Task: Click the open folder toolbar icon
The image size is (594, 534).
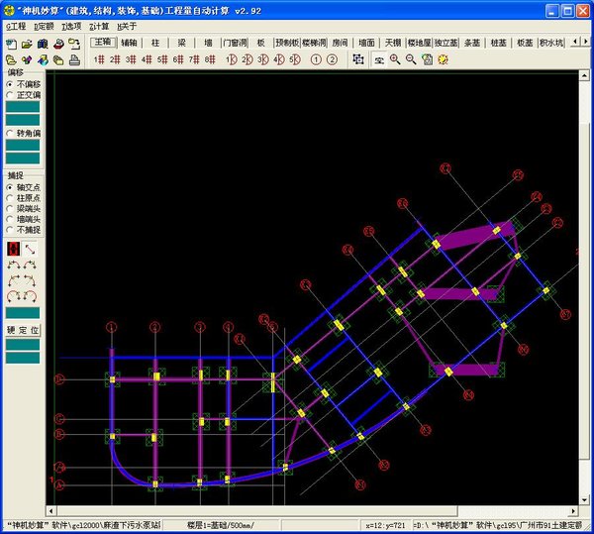Action: click(27, 44)
